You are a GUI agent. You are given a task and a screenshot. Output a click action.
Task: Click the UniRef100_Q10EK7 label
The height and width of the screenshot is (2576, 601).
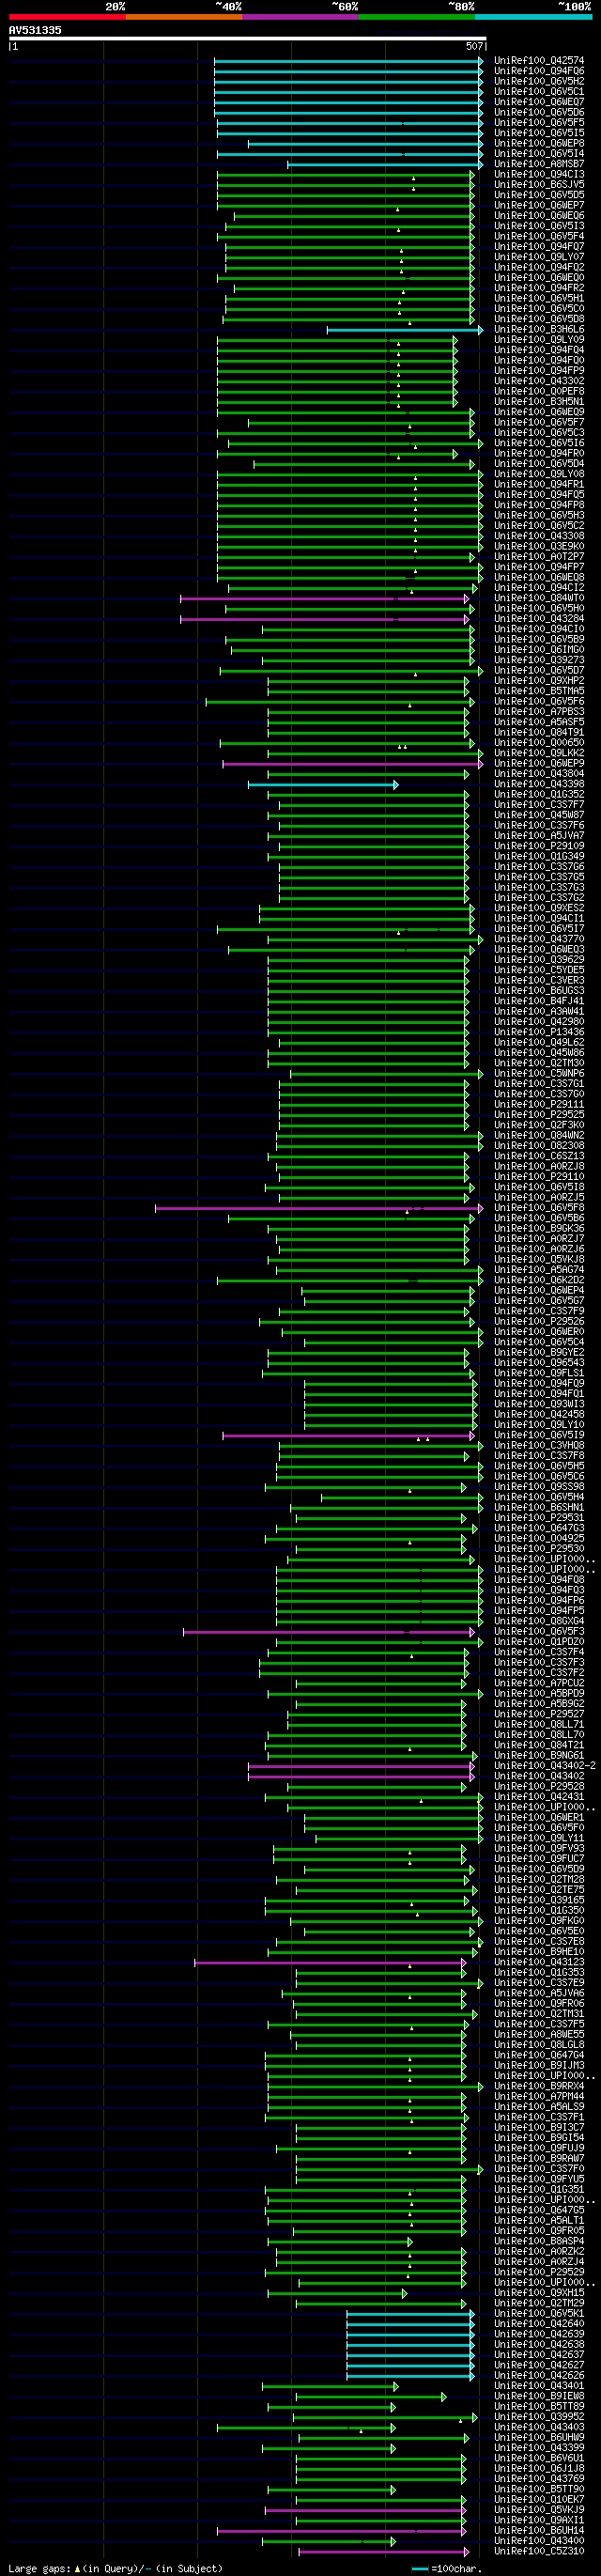coord(539,2499)
